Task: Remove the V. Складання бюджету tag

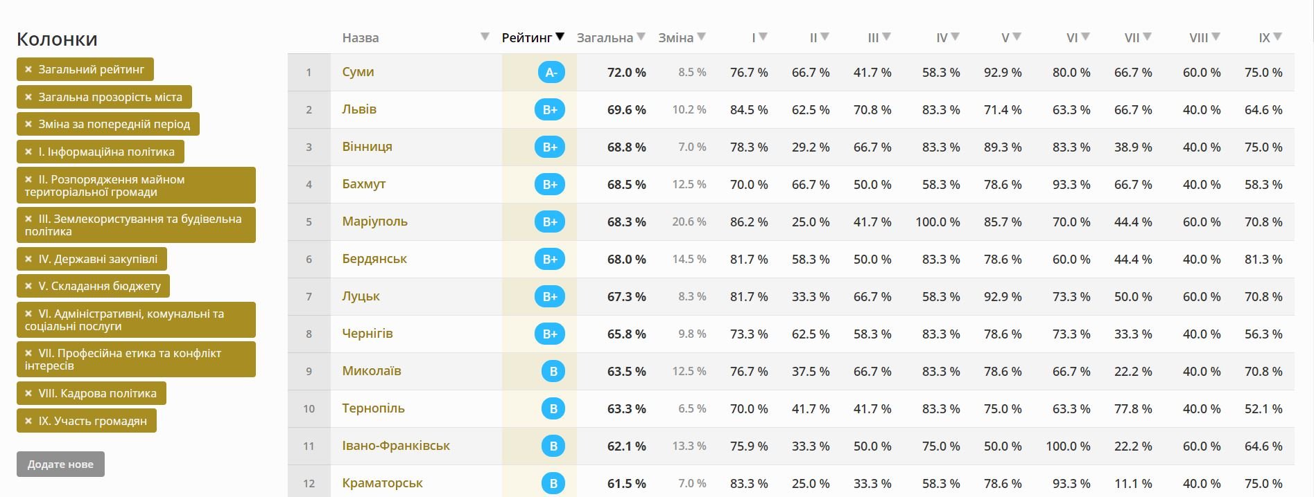Action: pos(28,286)
